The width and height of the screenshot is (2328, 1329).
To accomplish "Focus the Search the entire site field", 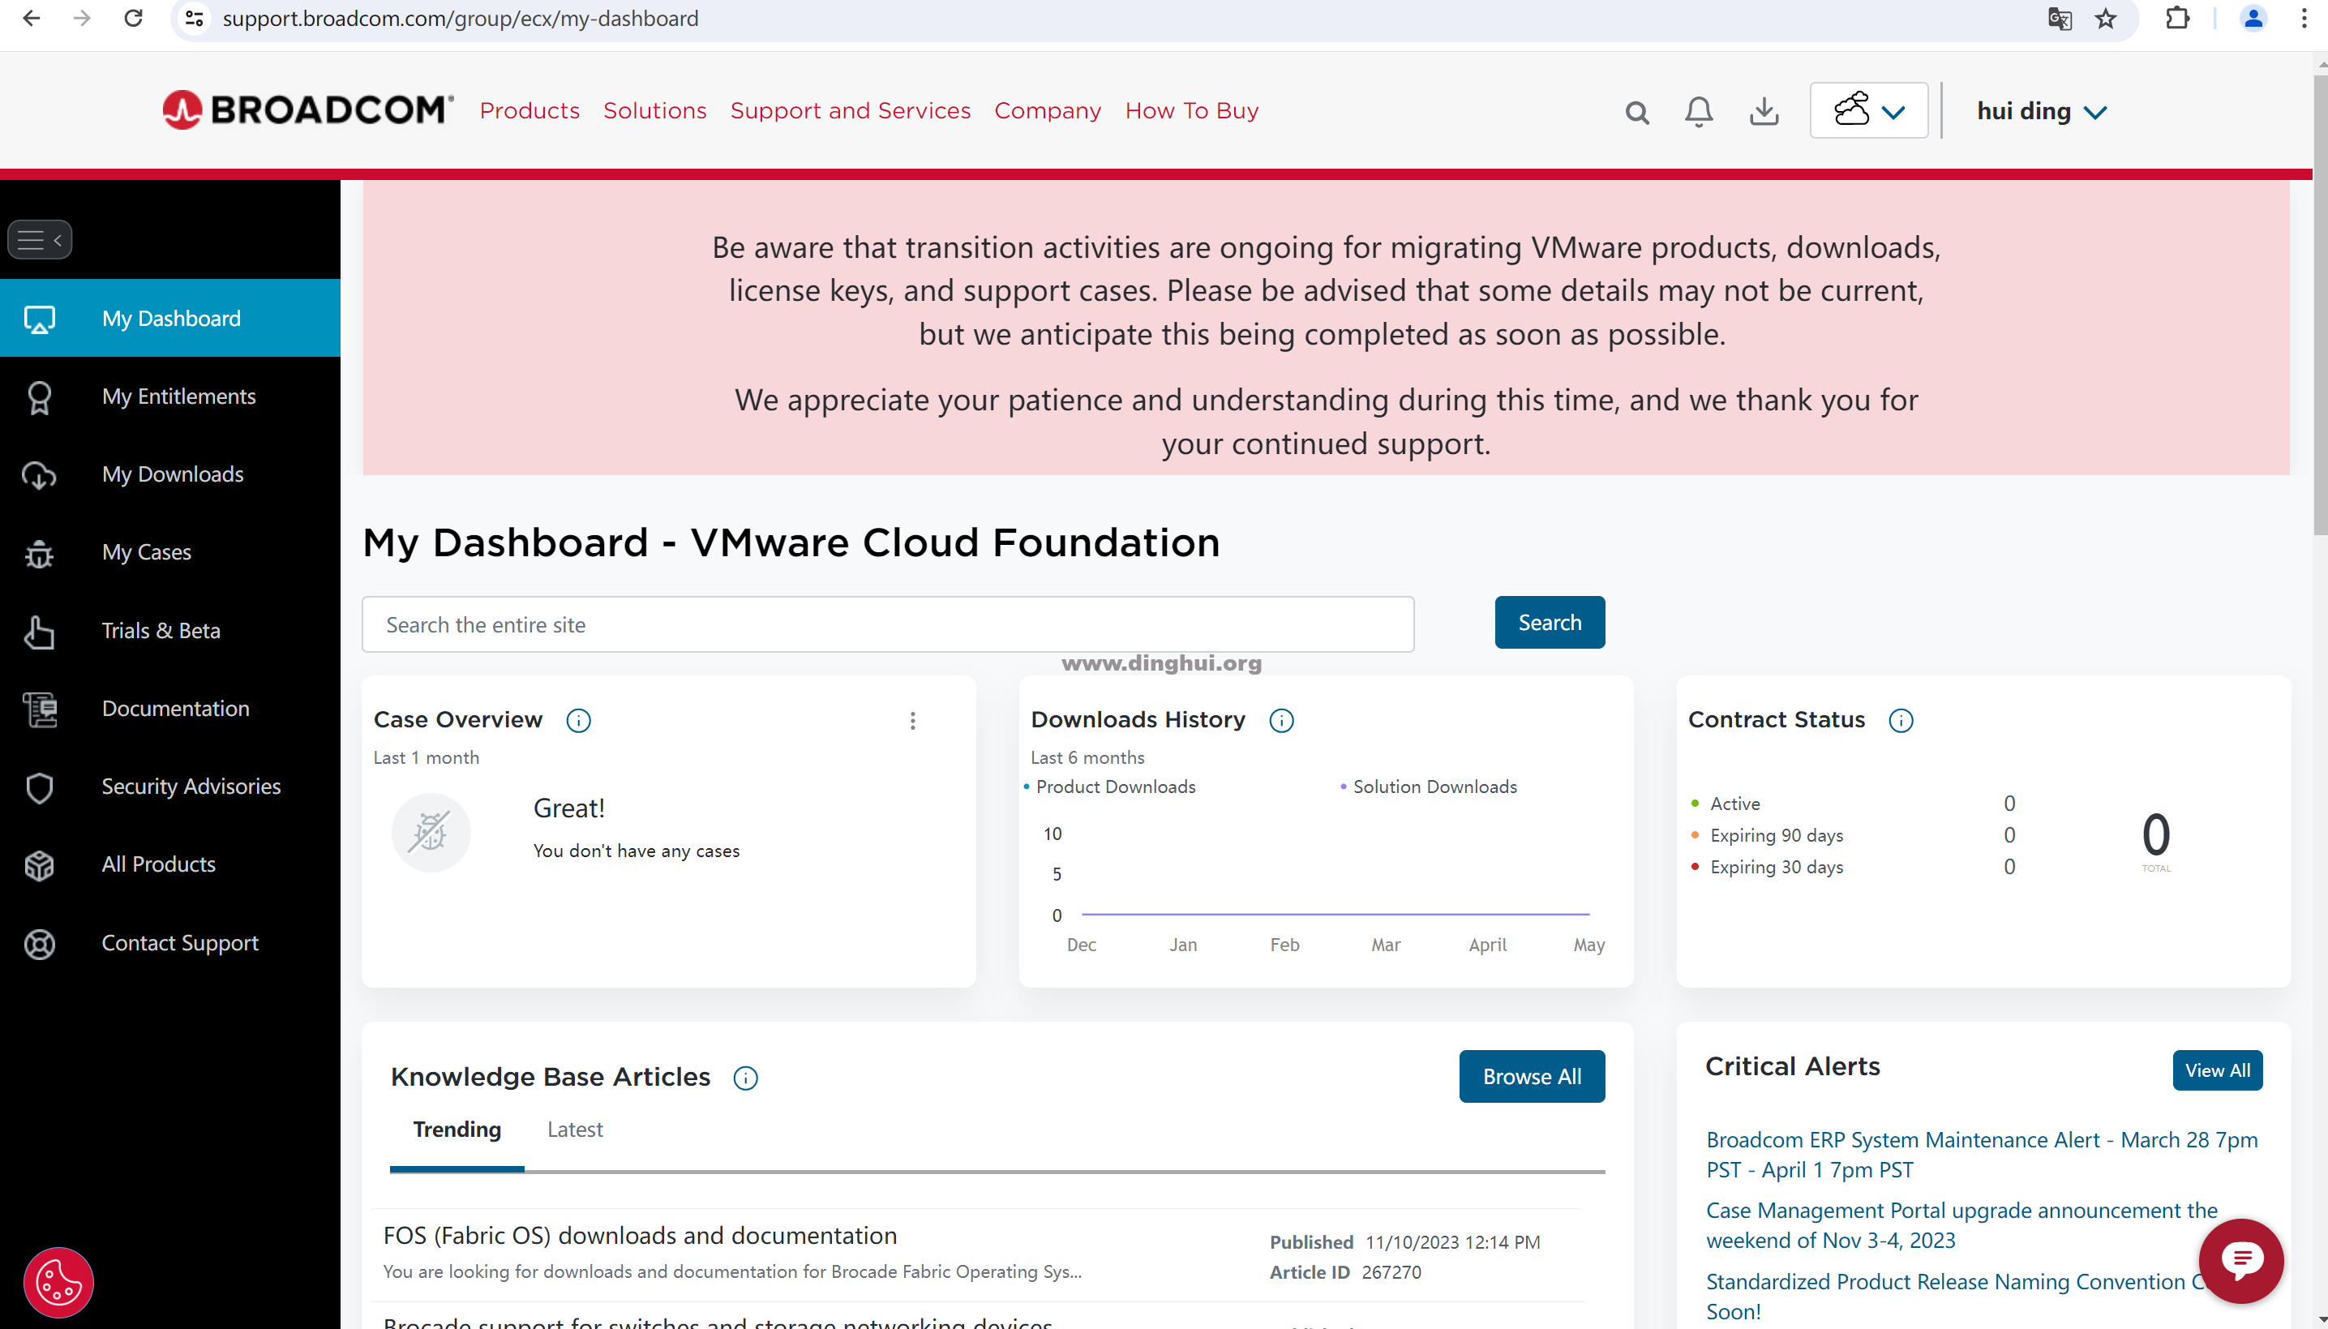I will point(887,624).
